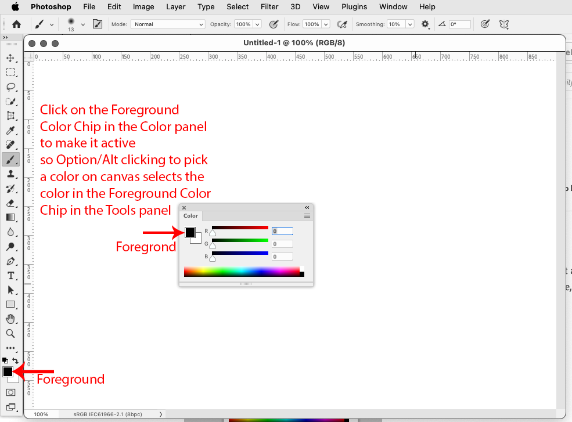Select the Rectangular Marquee tool
Screen dimensions: 572x422
[x=10, y=72]
